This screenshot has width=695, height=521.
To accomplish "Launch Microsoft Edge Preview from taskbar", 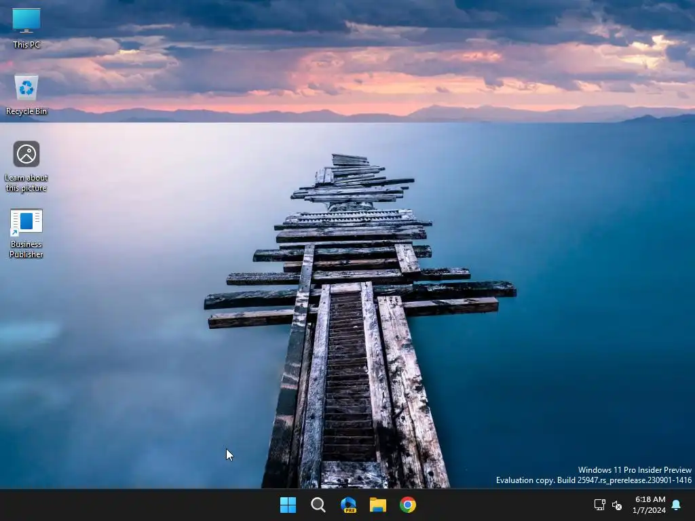I will [348, 505].
